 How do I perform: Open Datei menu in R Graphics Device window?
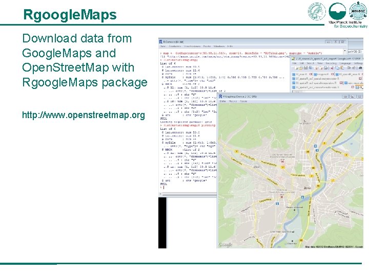(222, 101)
